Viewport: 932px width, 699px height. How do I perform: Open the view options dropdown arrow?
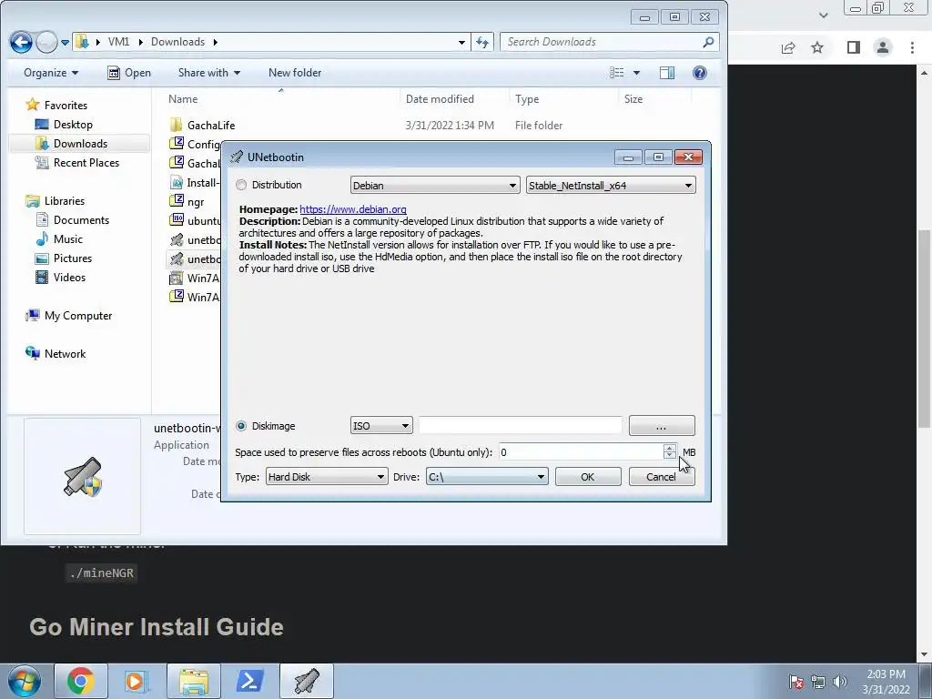click(x=636, y=73)
